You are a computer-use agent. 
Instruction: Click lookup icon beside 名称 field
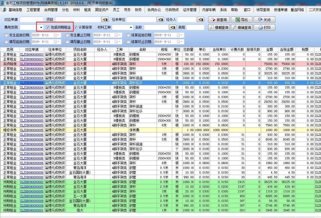(173, 27)
